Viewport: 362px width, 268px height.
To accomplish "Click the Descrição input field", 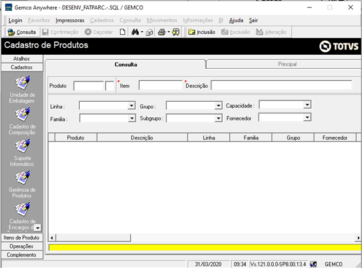I will pyautogui.click(x=282, y=85).
